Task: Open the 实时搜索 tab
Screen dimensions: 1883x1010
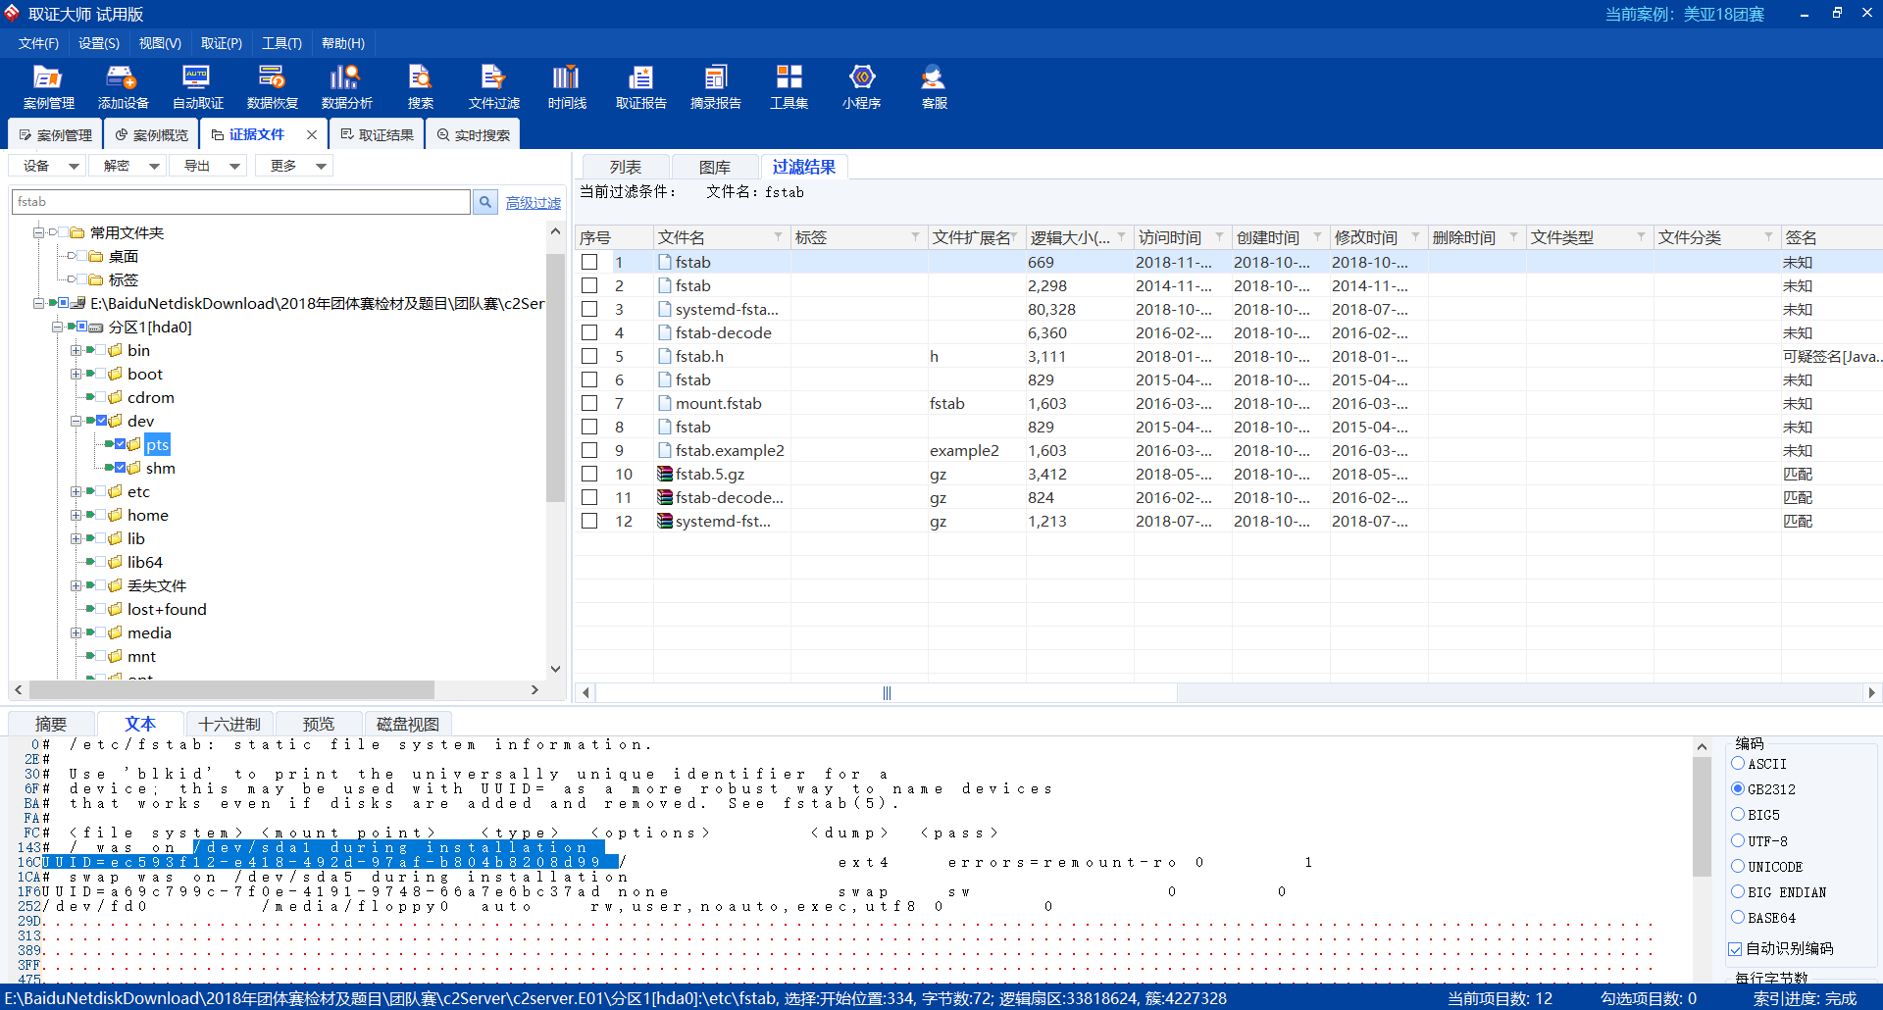Action: [473, 134]
